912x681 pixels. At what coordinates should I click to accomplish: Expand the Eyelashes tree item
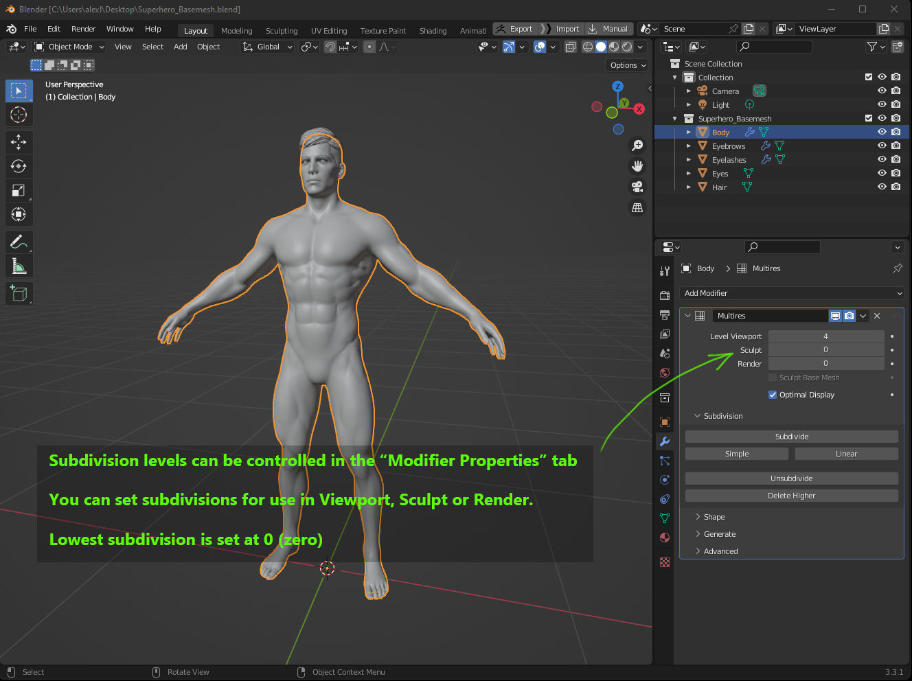[x=689, y=159]
